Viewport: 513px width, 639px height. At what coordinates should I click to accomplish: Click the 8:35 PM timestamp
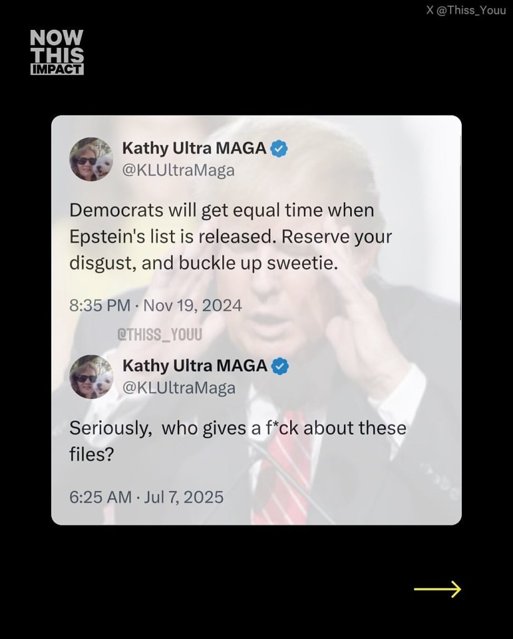tap(100, 306)
